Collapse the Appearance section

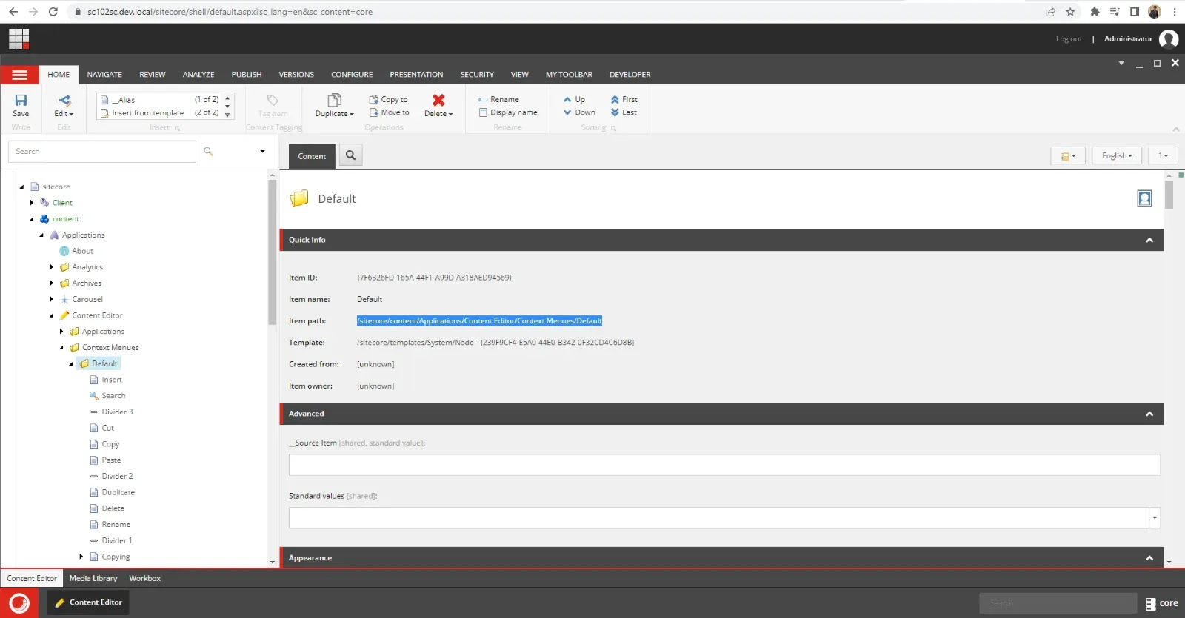tap(1149, 558)
